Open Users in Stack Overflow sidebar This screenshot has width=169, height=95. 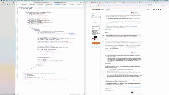[94, 21]
